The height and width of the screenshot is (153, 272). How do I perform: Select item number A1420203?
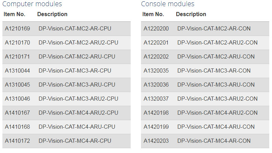pyautogui.click(x=156, y=141)
